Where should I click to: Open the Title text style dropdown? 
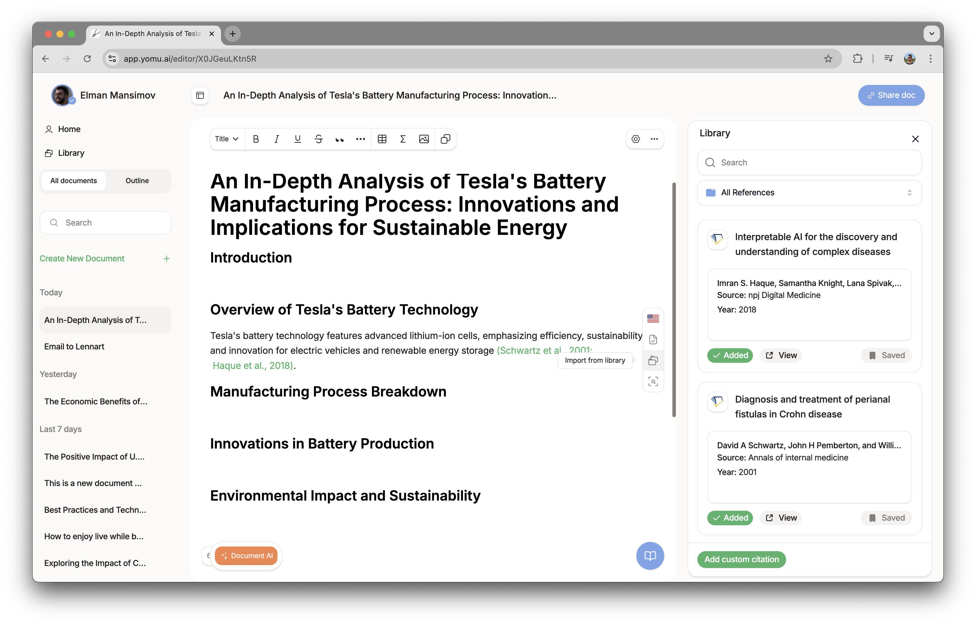(x=227, y=139)
